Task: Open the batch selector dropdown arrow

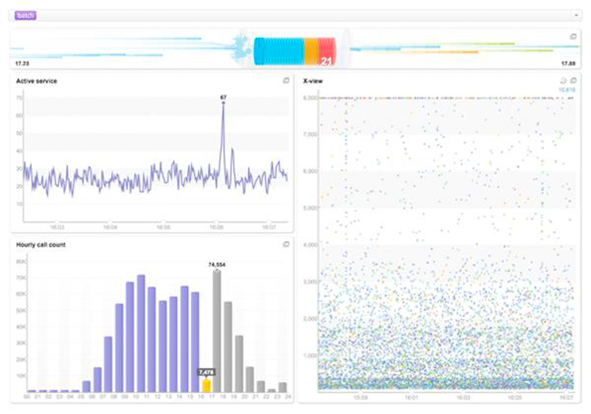Action: pyautogui.click(x=576, y=16)
